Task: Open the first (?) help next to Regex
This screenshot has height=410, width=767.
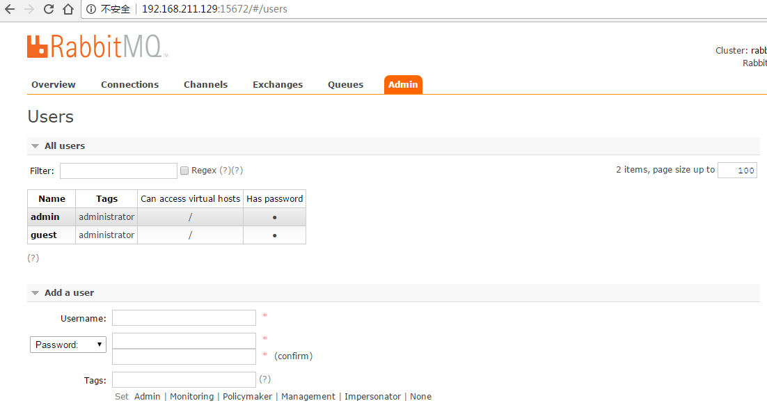Action: point(225,171)
